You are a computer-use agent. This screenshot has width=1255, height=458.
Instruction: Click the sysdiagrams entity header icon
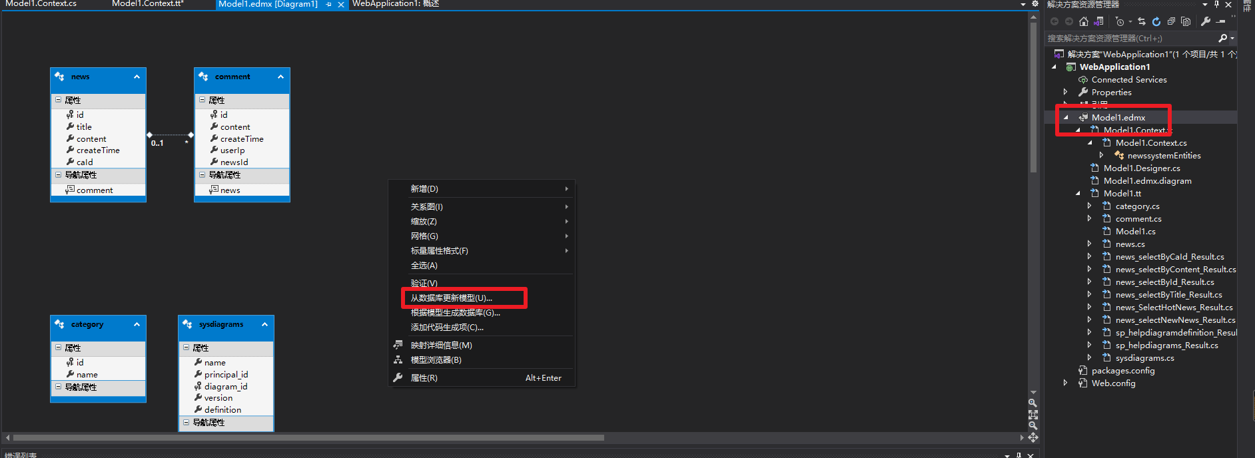[187, 324]
